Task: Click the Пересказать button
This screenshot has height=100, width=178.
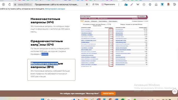Action: tap(108, 4)
